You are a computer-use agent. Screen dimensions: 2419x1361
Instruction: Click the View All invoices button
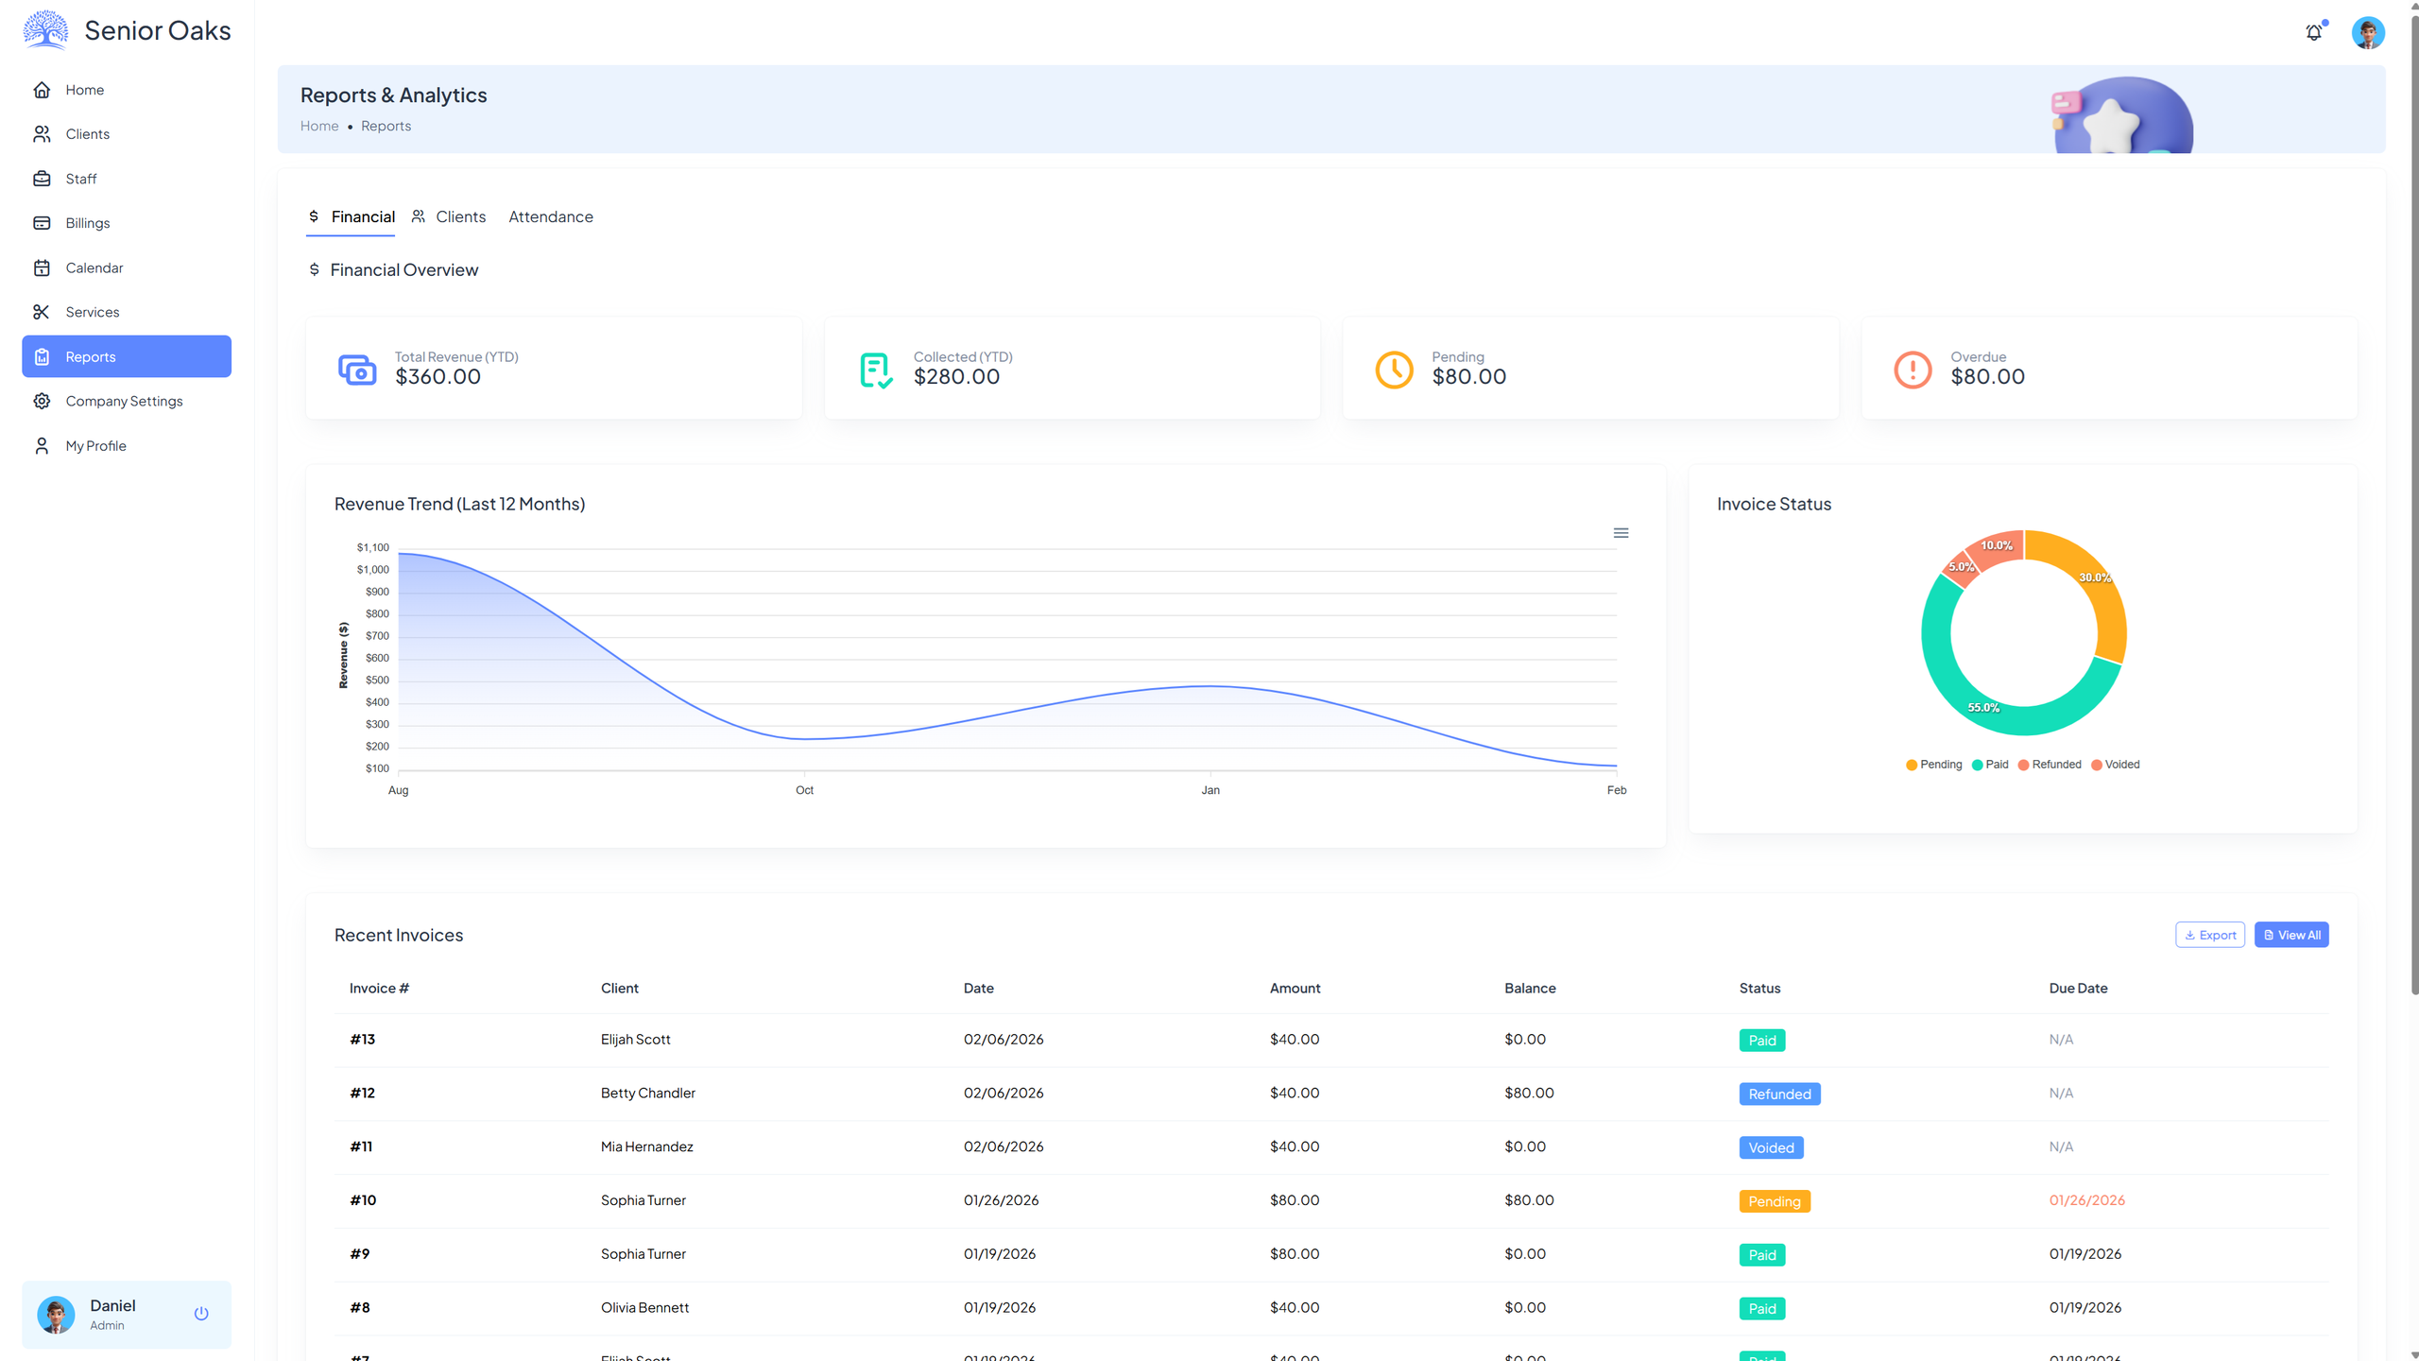2291,935
